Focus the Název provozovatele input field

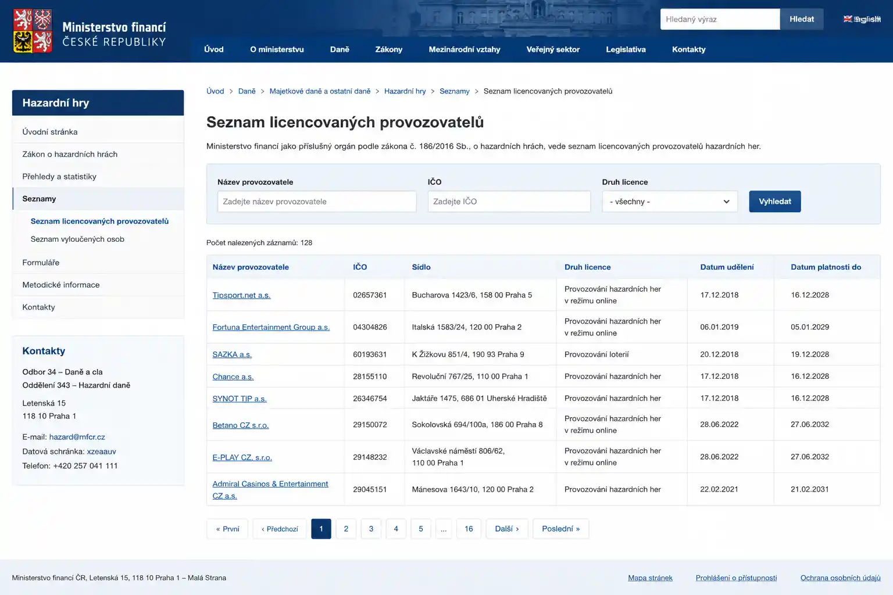[x=317, y=202]
